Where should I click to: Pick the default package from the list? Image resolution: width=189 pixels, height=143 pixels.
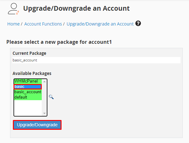coord(21,97)
